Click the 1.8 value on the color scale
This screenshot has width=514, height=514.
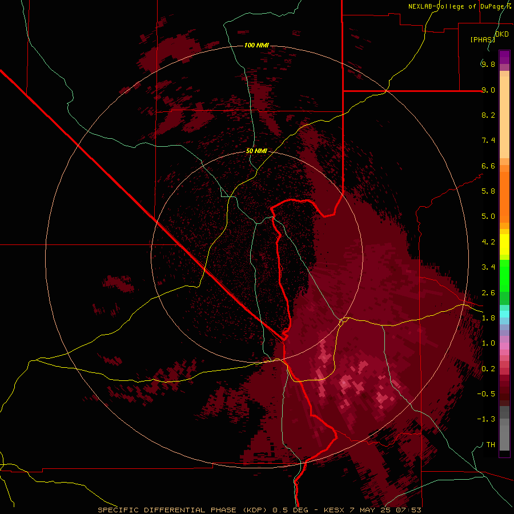pos(488,318)
